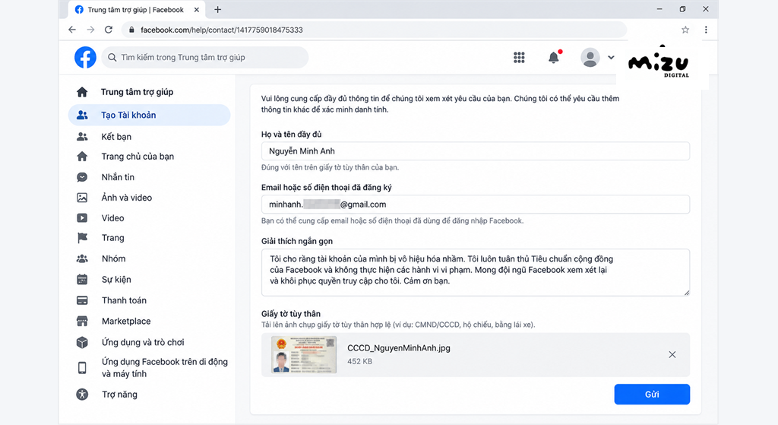Close the Trung tâm trợ giúp tab

pos(197,9)
